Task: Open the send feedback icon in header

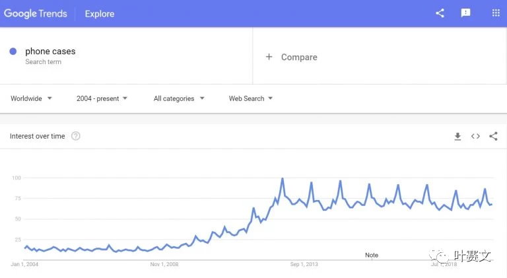Action: (x=465, y=13)
